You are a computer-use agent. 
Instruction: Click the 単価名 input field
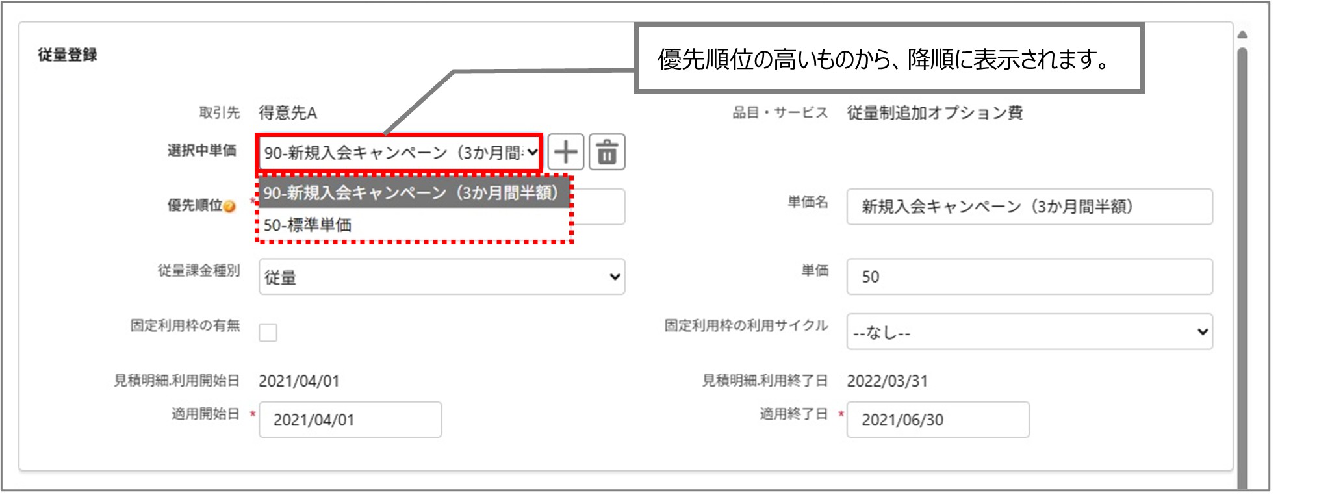tap(1029, 207)
